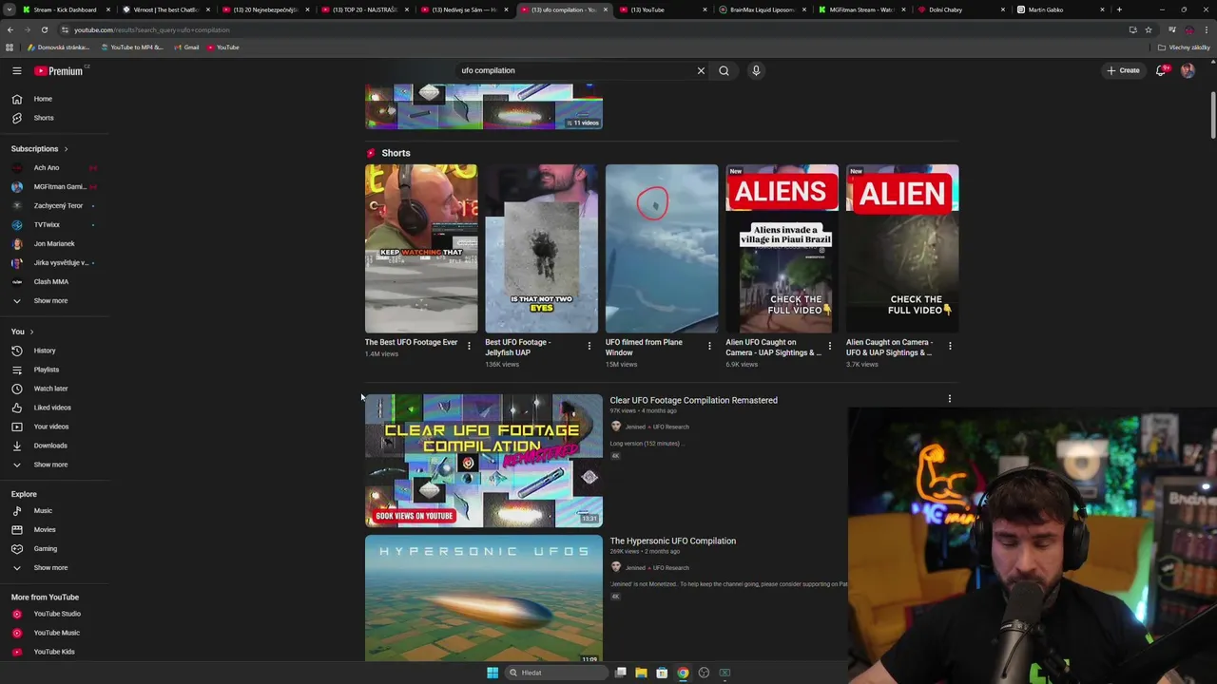Switch to the BrainMax Liquid Liposomal tab
Viewport: 1217px width, 684px height.
(x=761, y=9)
